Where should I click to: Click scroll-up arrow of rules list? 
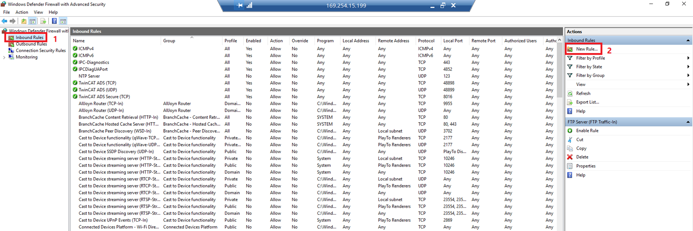560,40
